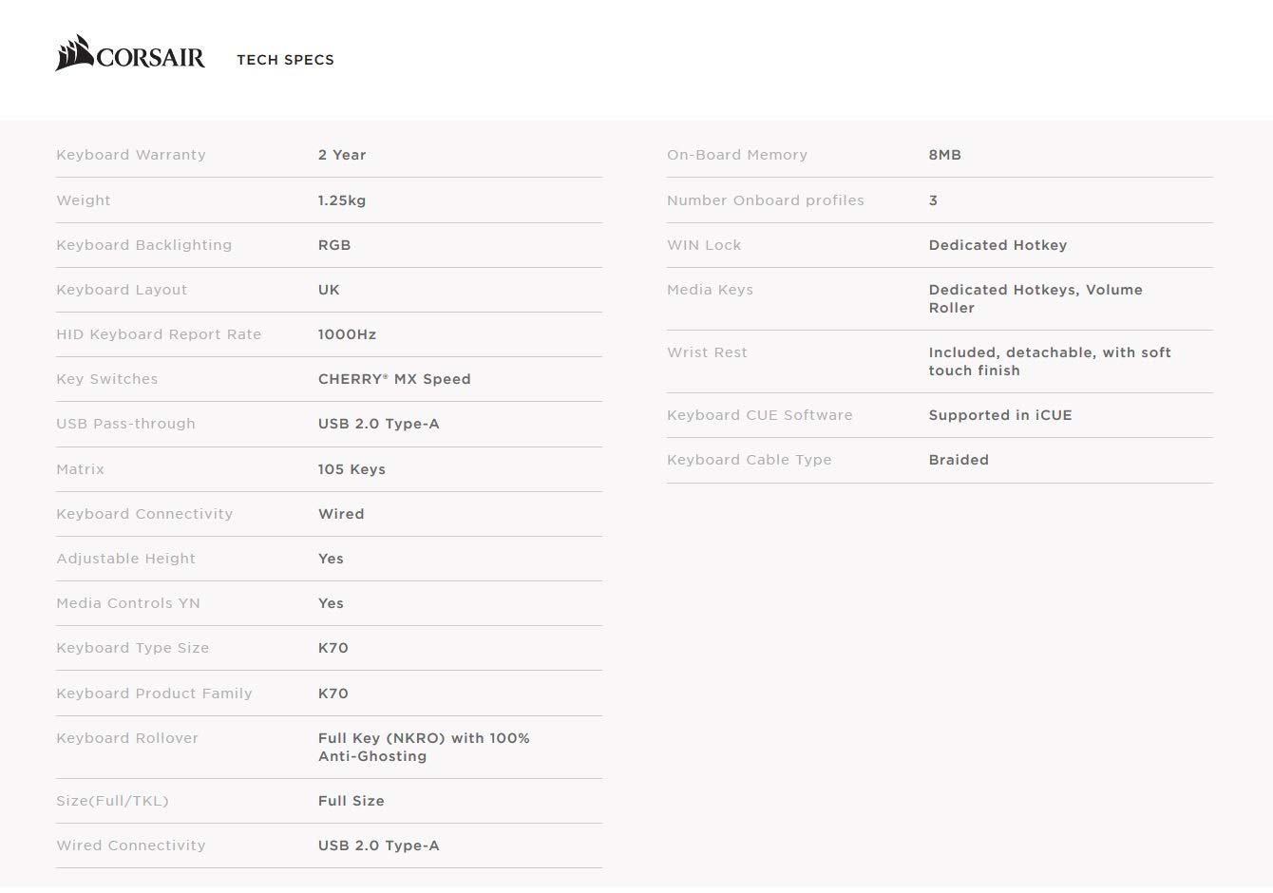Select the HID Keyboard Report Rate label
The height and width of the screenshot is (893, 1273).
click(159, 334)
